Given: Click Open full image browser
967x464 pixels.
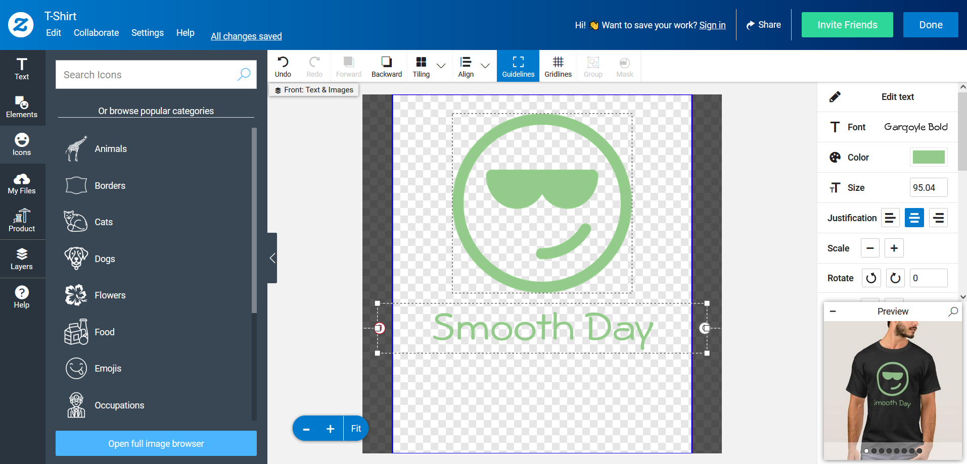Looking at the screenshot, I should click(156, 443).
